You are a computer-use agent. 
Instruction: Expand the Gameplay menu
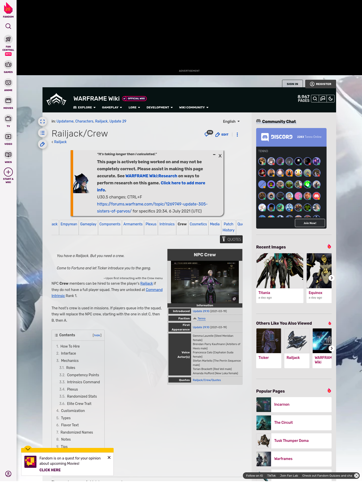click(x=112, y=107)
